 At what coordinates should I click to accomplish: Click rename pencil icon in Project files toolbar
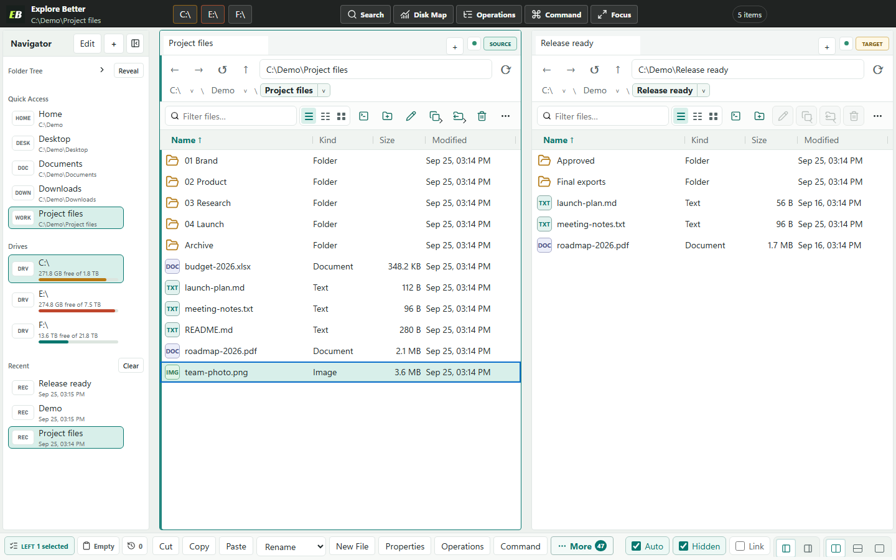pyautogui.click(x=411, y=116)
